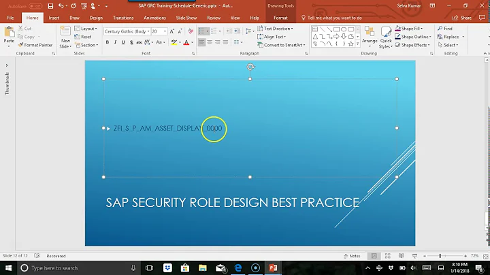Viewport: 490px width, 275px height.
Task: Add a New Slide
Action: 65,37
